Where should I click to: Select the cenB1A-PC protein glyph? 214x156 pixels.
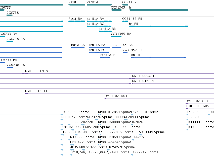click(99, 52)
